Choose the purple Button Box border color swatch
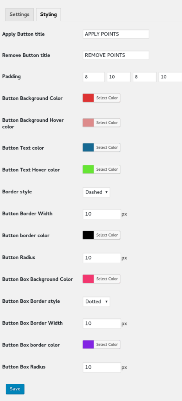The height and width of the screenshot is (401, 182). (x=88, y=345)
